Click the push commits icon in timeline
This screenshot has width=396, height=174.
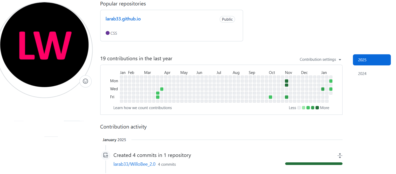click(x=105, y=155)
